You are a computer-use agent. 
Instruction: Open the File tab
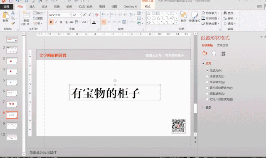tap(7, 7)
